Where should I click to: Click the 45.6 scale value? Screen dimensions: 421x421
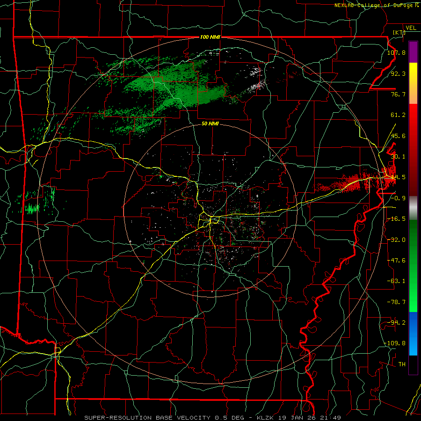pos(398,136)
